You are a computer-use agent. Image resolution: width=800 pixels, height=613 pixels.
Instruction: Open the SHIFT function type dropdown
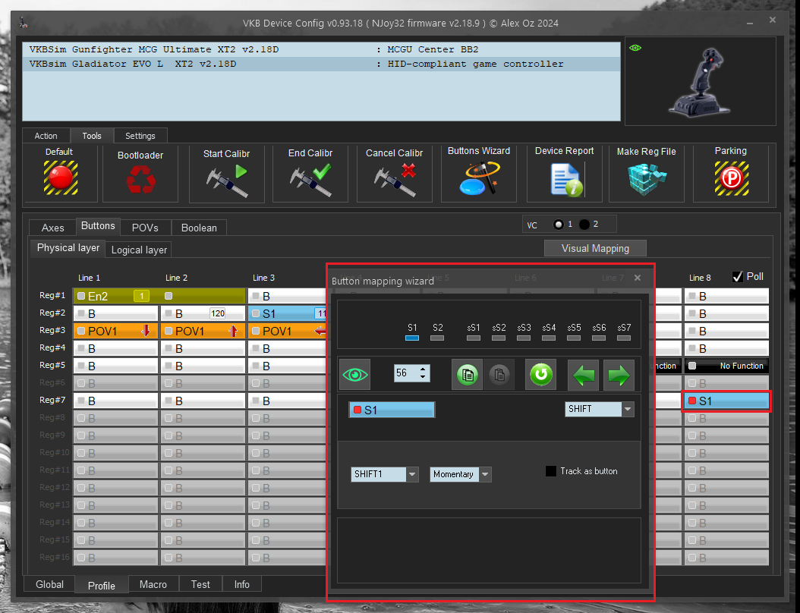[x=628, y=410]
